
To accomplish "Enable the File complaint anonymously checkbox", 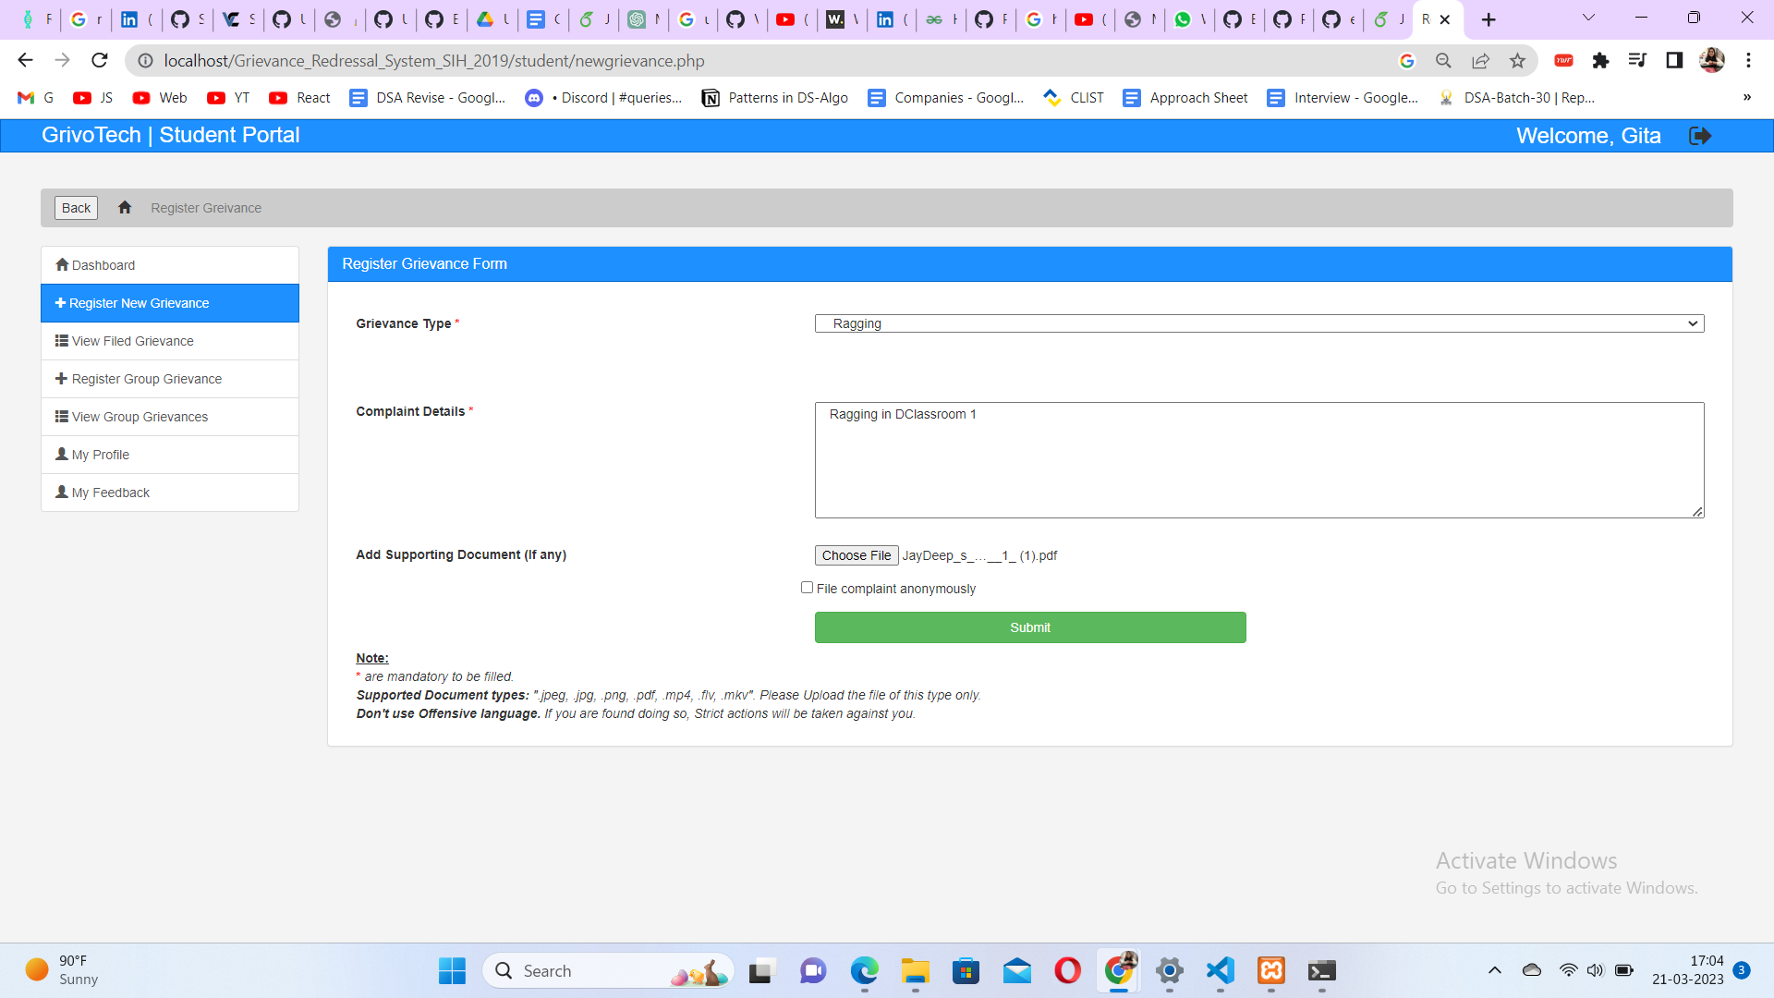I will coord(807,587).
